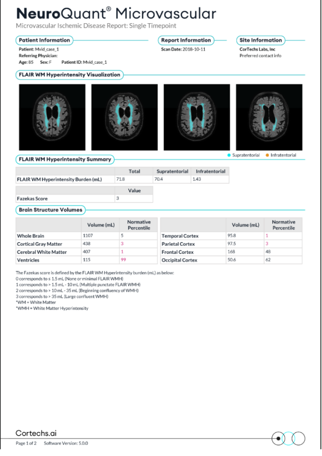Select the Parietal Cortex volume 97.5

coord(231,244)
